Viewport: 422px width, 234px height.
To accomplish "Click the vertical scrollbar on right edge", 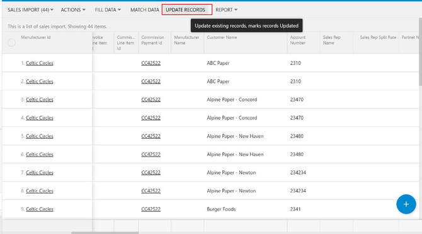I will click(x=420, y=51).
